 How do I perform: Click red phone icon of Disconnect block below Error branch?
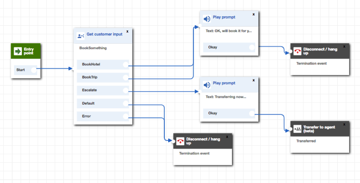click(180, 141)
